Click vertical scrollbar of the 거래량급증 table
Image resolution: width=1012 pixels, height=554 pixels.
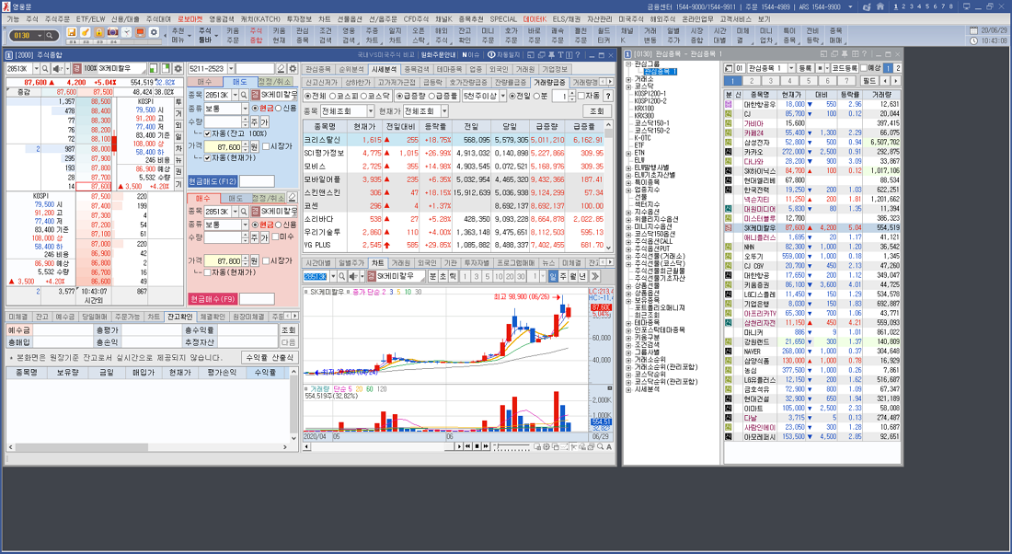[x=609, y=187]
